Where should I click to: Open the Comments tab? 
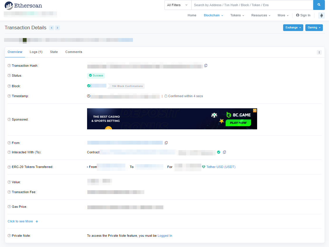[x=74, y=52]
